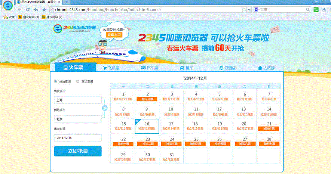Click the blue favorites star icon
This screenshot has height=174, width=331.
coord(44,10)
